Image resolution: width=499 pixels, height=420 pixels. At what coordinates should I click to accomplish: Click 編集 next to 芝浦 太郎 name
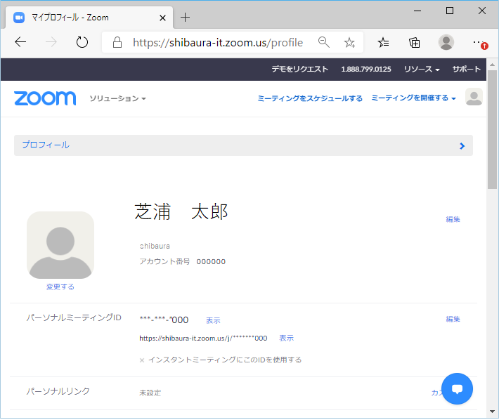point(453,219)
